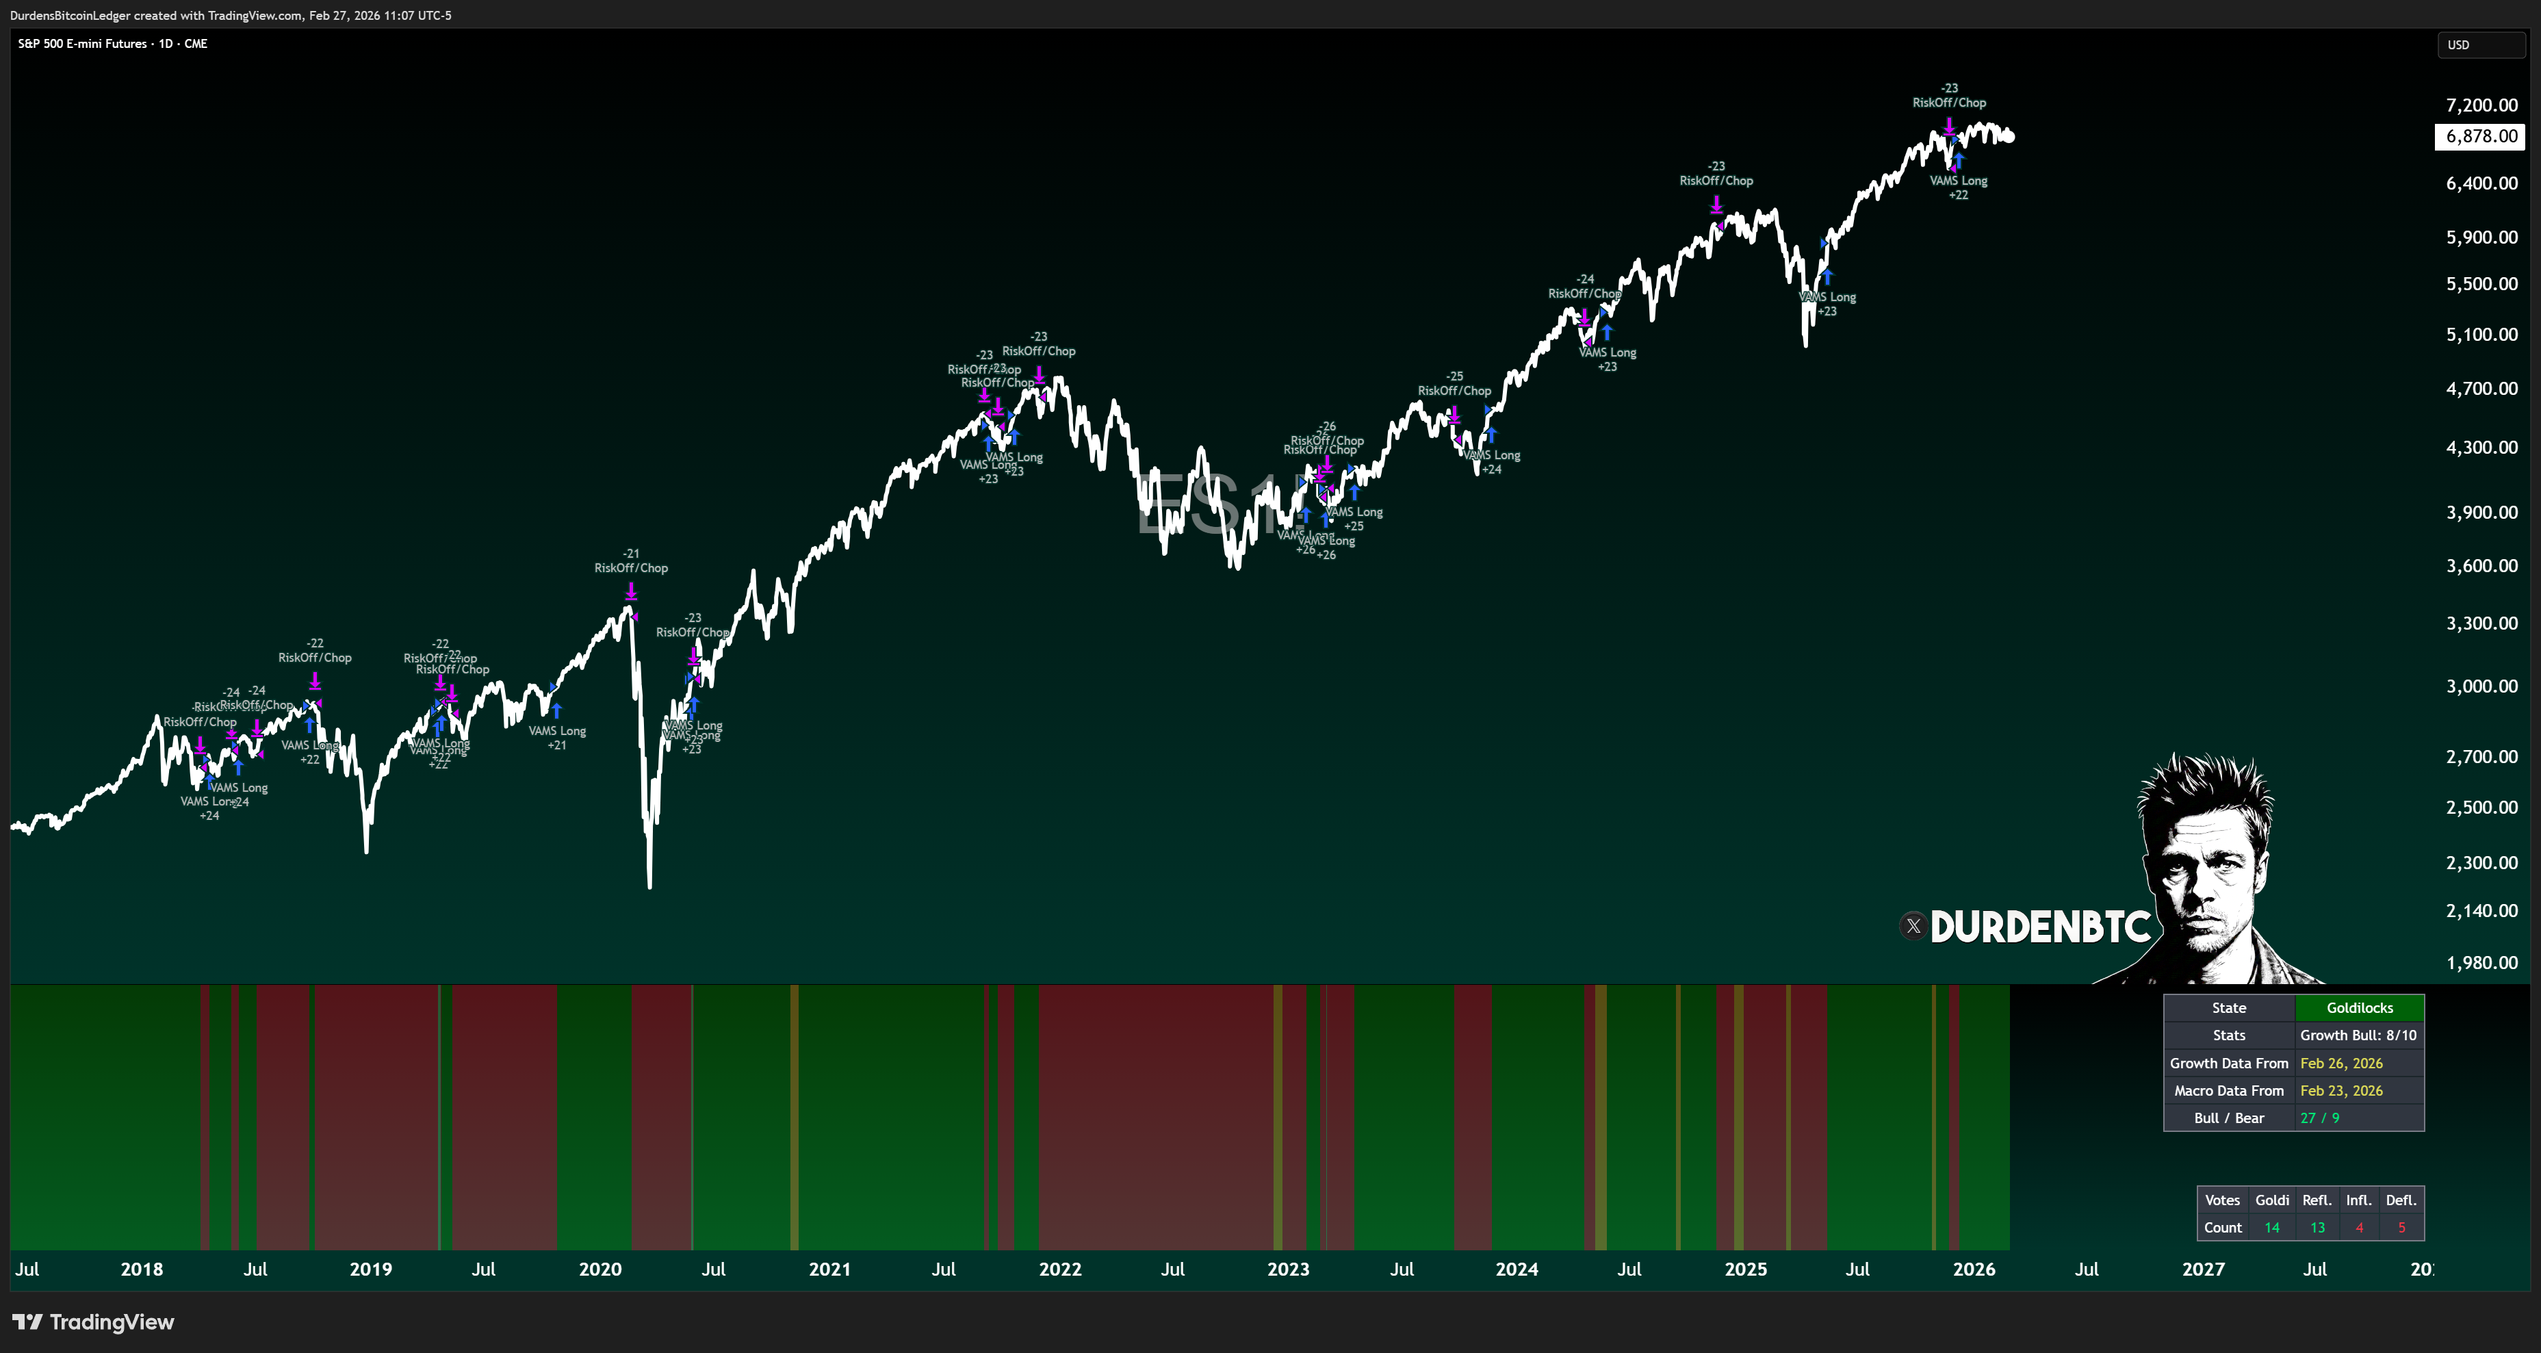Viewport: 2541px width, 1353px height.
Task: Open the USD currency selector
Action: (2480, 44)
